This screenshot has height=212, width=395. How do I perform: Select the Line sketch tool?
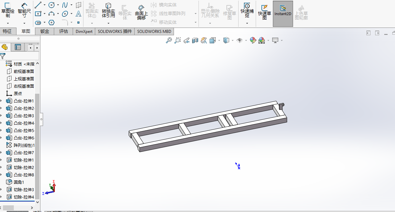coord(38,5)
